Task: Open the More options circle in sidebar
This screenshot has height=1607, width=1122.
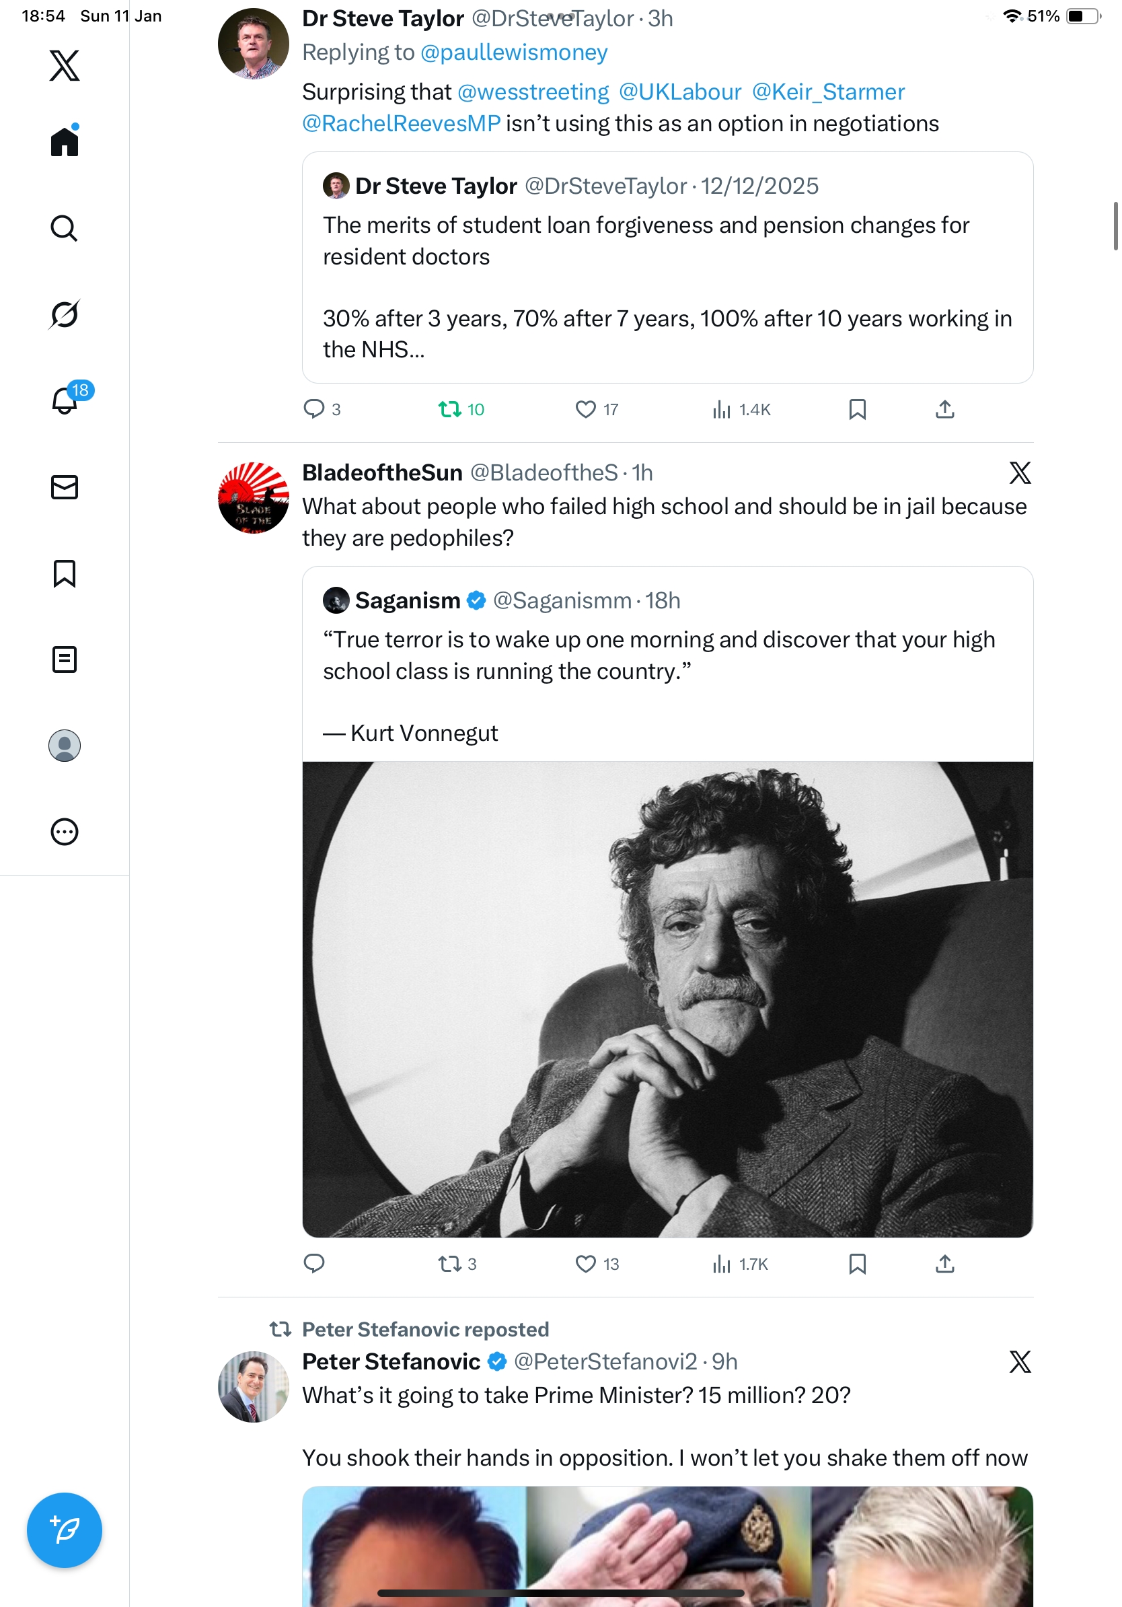Action: [x=65, y=832]
